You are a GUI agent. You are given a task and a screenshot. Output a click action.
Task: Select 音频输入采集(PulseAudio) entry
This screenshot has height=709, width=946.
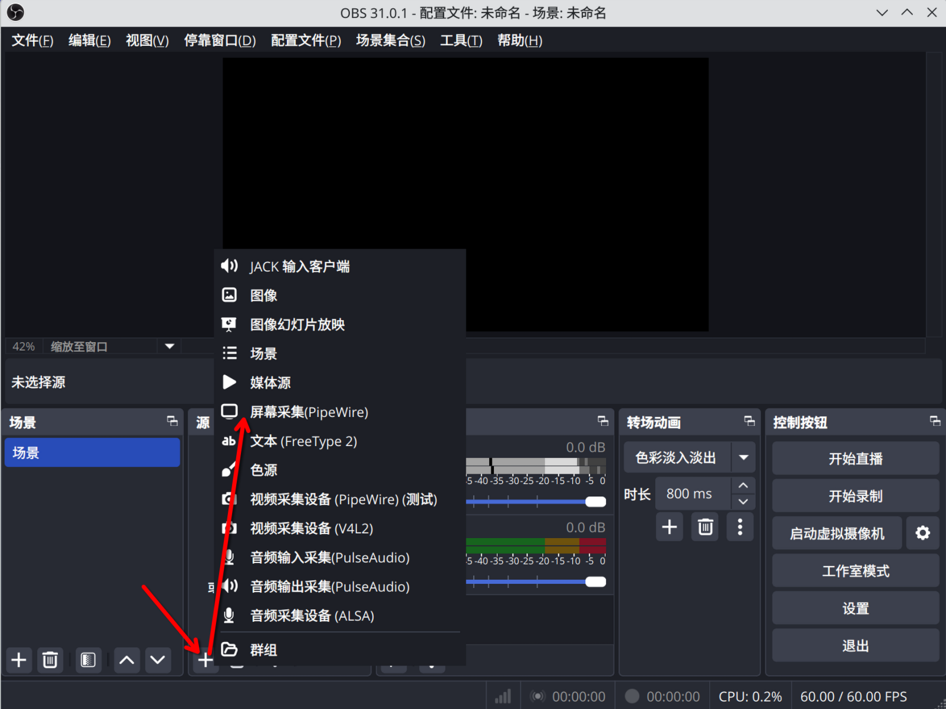(x=339, y=558)
